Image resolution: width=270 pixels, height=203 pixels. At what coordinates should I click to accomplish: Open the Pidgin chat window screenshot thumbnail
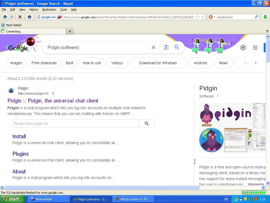(235, 140)
